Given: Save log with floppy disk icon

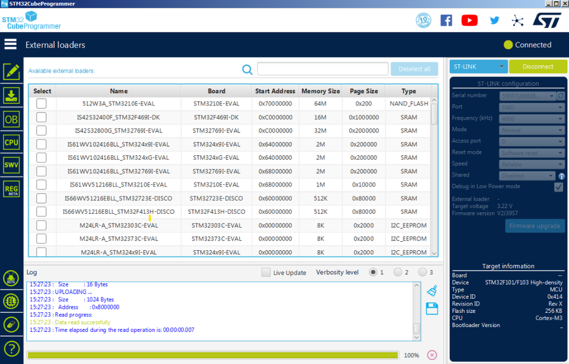Looking at the screenshot, I should 432,309.
